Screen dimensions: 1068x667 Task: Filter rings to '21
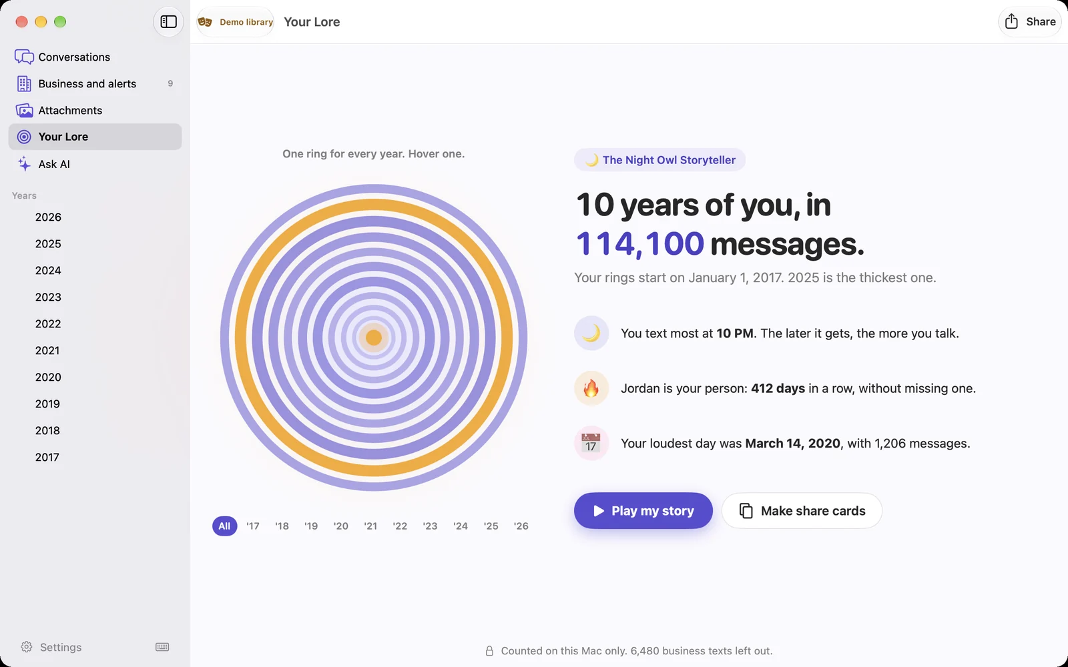[x=370, y=526]
